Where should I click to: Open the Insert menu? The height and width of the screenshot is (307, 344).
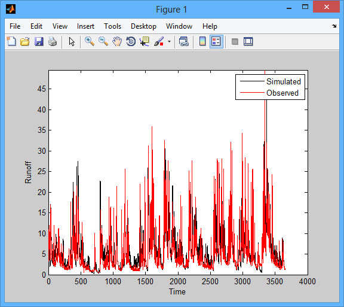[x=85, y=26]
